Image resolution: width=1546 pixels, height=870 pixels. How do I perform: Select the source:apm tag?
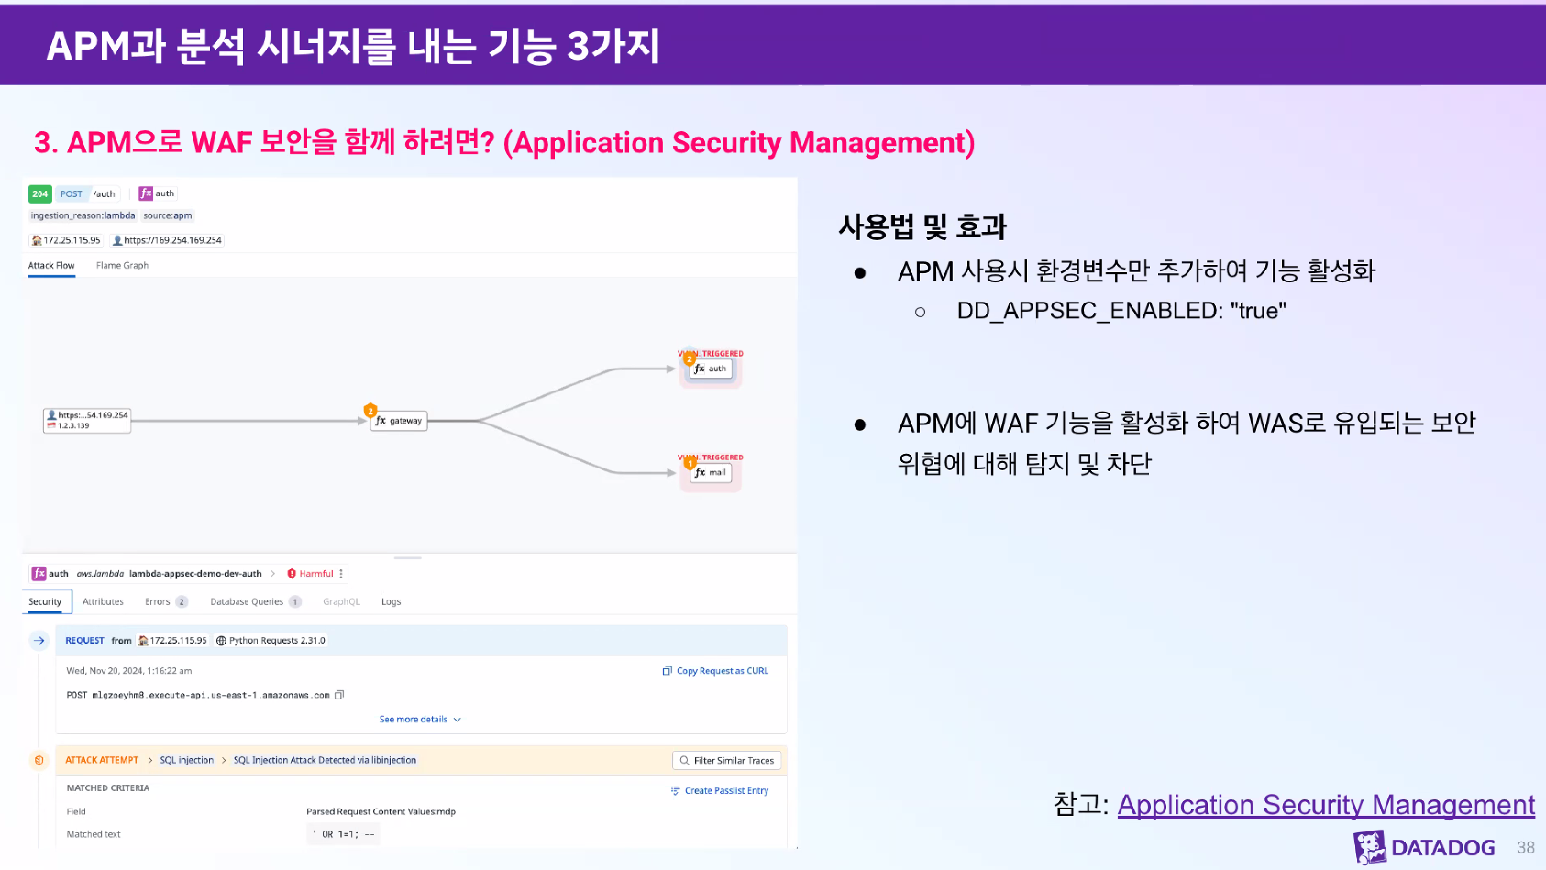point(168,215)
